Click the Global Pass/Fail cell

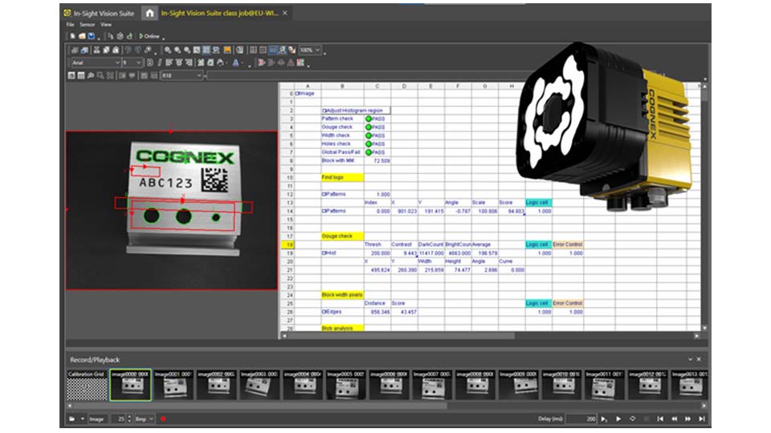pos(341,152)
